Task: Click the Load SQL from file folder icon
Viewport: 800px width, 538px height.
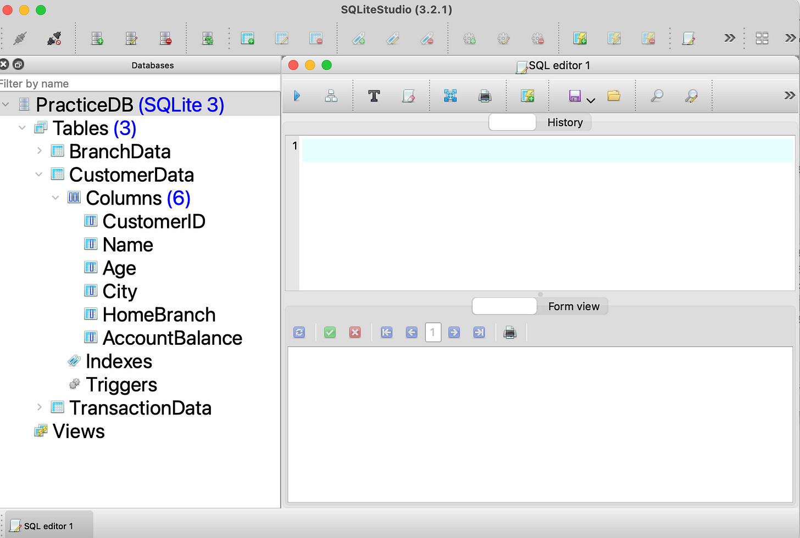Action: [614, 96]
